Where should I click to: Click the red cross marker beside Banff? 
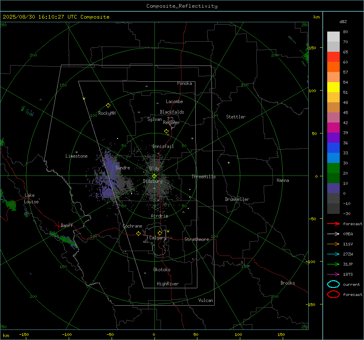57,226
